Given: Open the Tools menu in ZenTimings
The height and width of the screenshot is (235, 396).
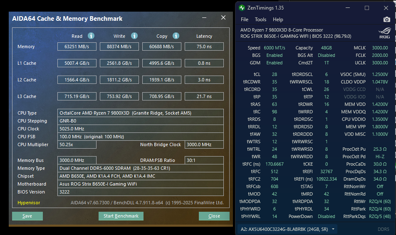Looking at the screenshot, I should [x=260, y=20].
